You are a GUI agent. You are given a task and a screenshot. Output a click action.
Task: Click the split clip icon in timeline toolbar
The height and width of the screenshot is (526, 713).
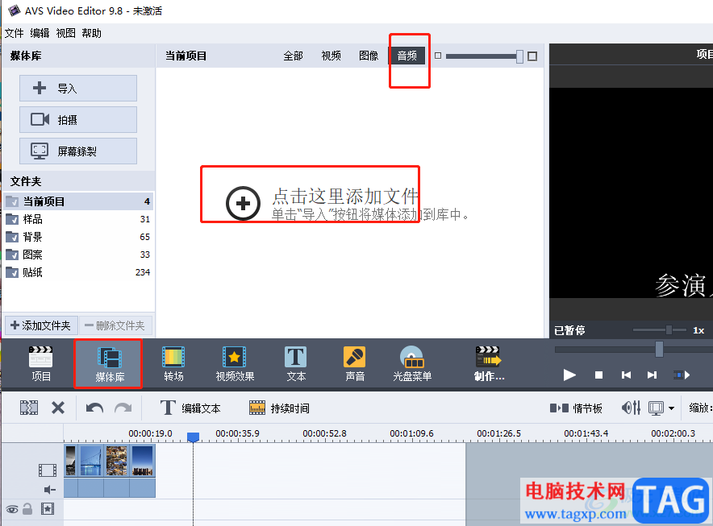tap(29, 408)
